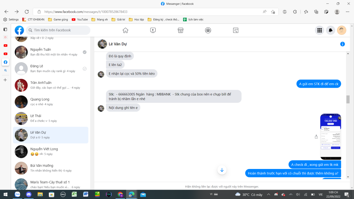
Task: Open the Game gủng bookmark folder
Action: tap(58, 20)
